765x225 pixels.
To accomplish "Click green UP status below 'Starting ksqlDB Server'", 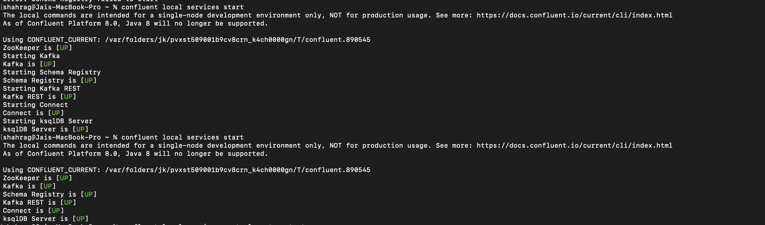I will (x=80, y=129).
